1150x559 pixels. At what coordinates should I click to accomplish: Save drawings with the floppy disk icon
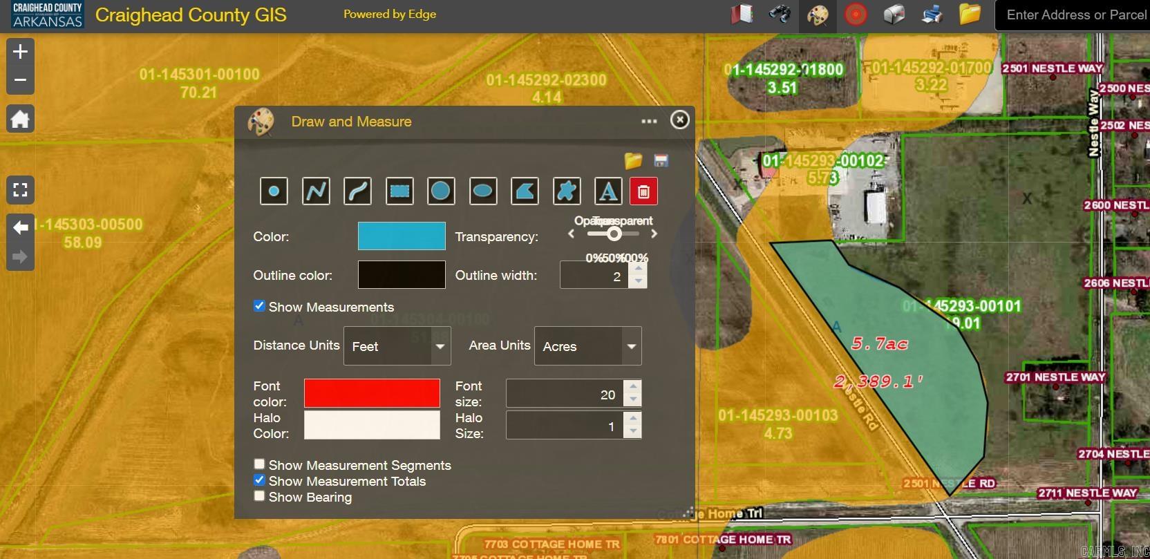tap(661, 161)
